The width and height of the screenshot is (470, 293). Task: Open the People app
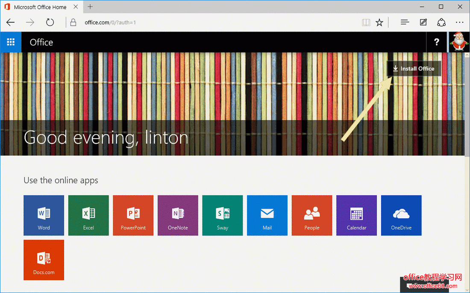tap(311, 215)
